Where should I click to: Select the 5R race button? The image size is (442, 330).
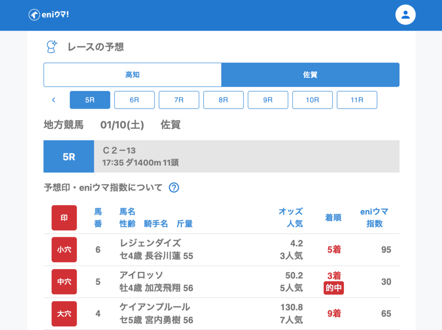point(90,100)
